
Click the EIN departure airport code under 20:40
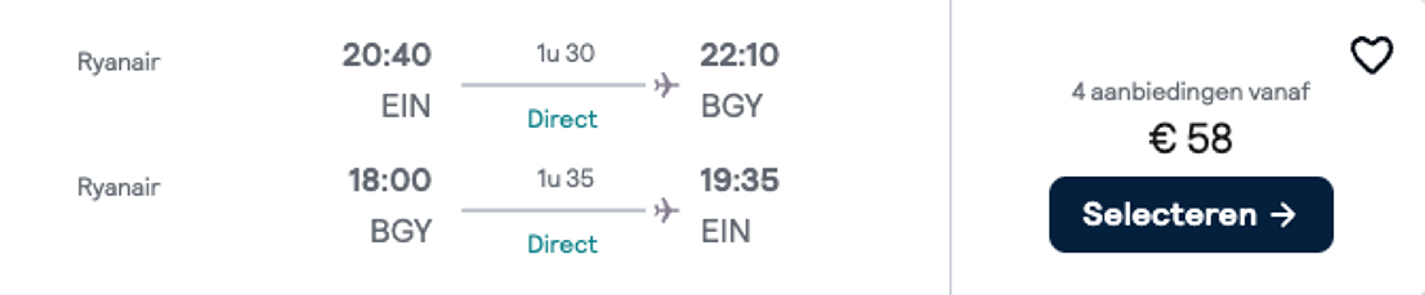pyautogui.click(x=406, y=106)
